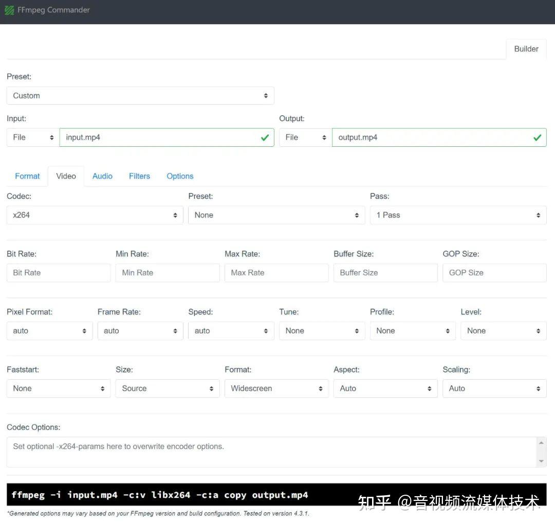Open the Faststart dropdown

tap(59, 388)
